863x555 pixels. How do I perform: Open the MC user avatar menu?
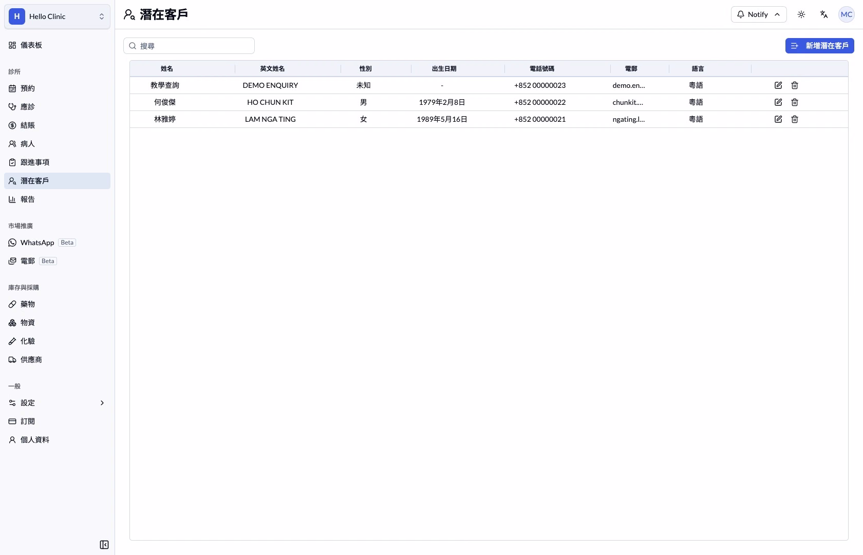pyautogui.click(x=847, y=14)
